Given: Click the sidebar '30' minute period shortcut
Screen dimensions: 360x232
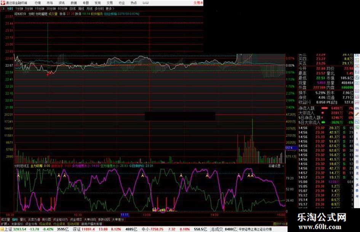Looking at the screenshot, I should (357, 150).
